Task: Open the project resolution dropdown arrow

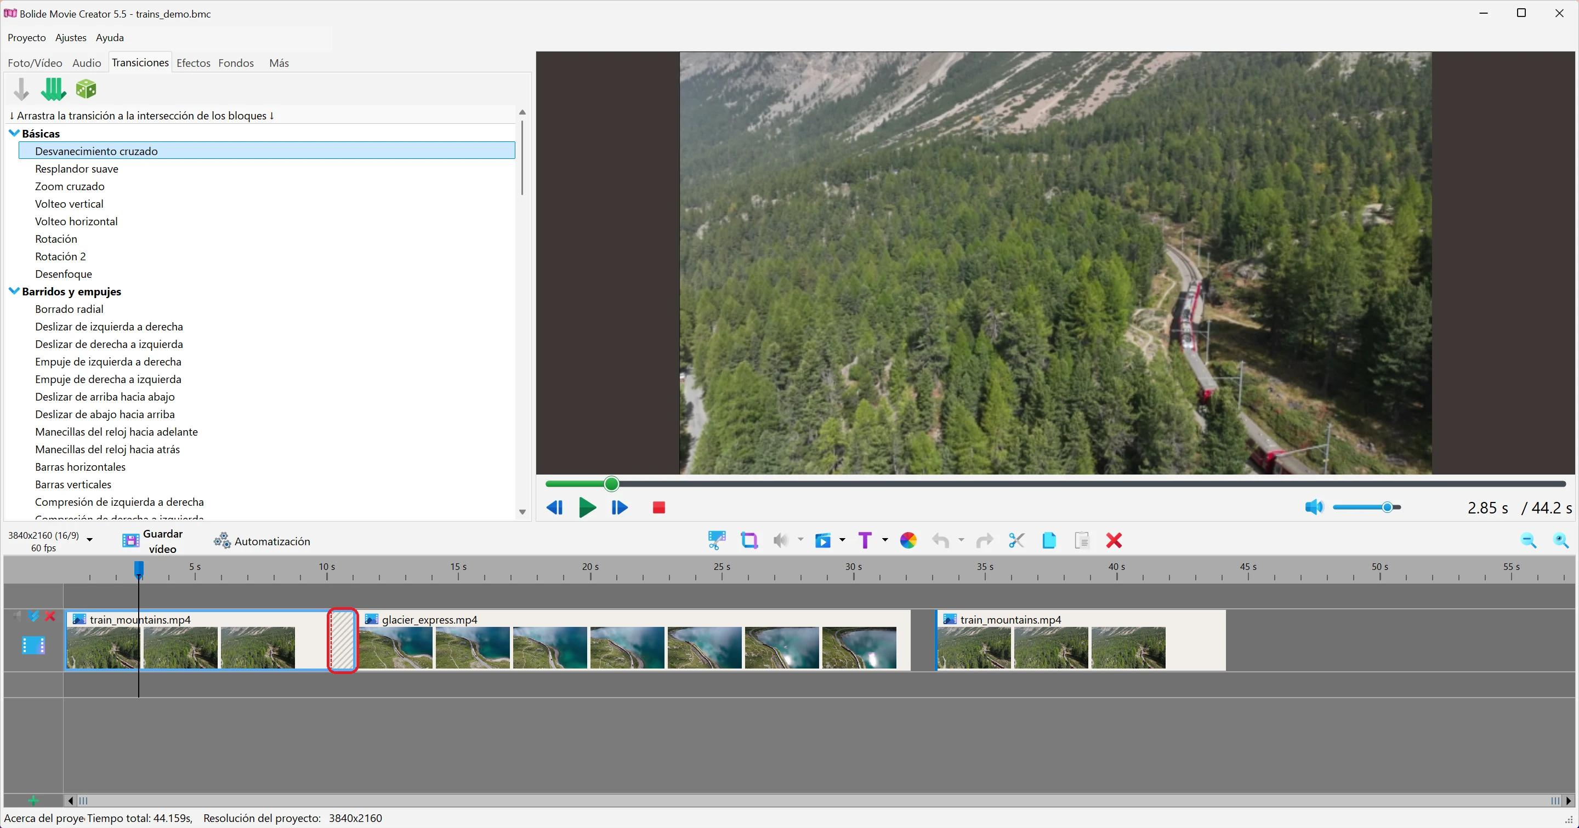Action: tap(89, 540)
